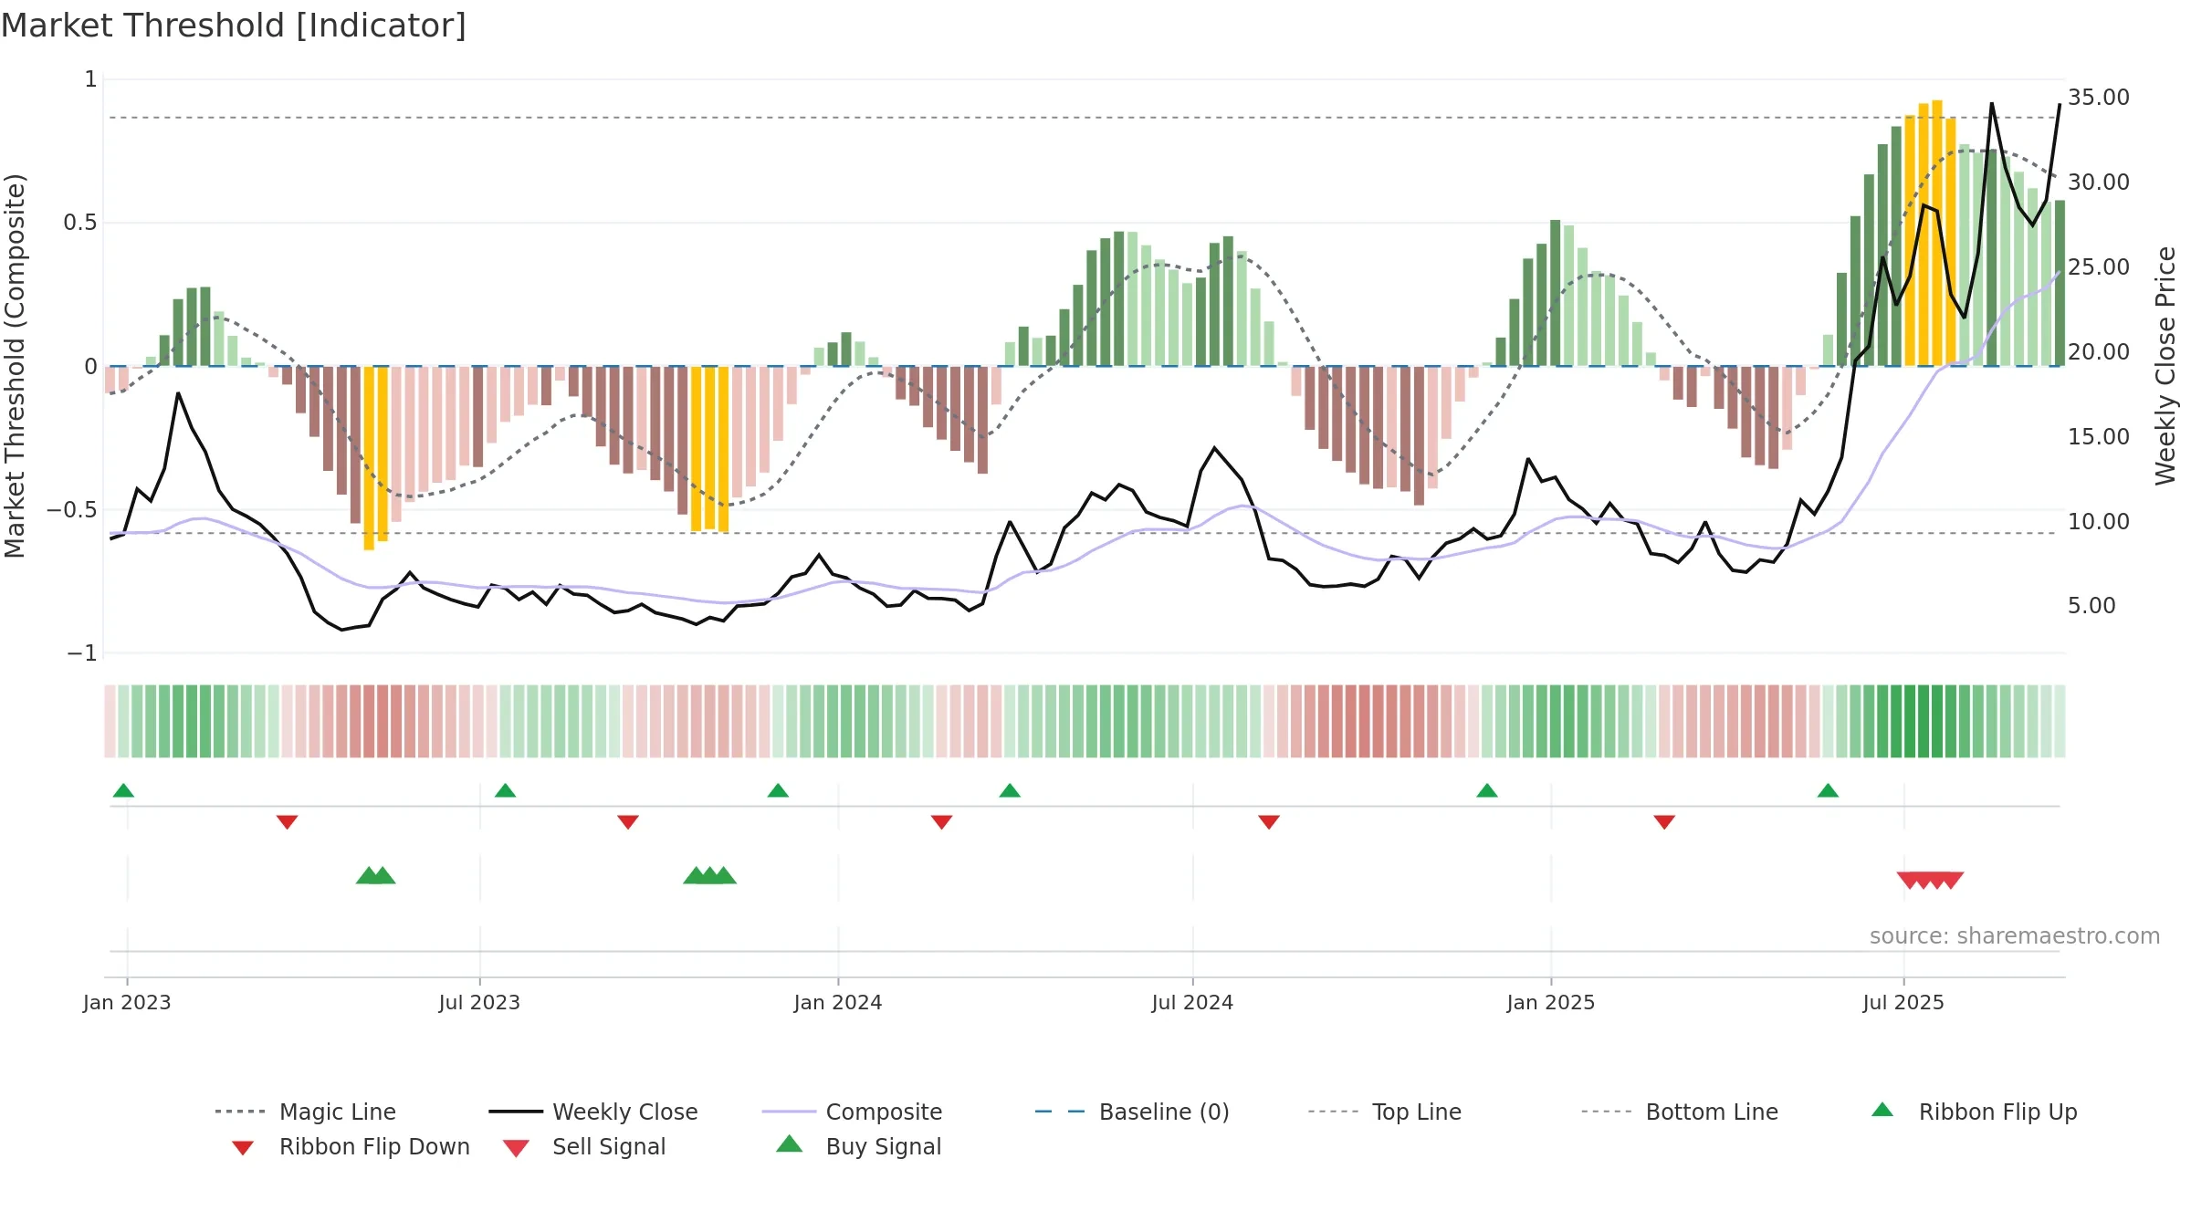Click the sell signal cluster near Jul 2025
The width and height of the screenshot is (2191, 1232).
click(1930, 880)
